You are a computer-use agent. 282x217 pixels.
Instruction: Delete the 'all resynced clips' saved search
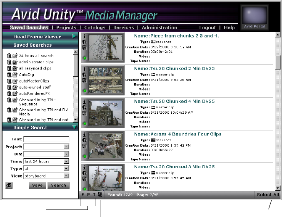(x=9, y=68)
